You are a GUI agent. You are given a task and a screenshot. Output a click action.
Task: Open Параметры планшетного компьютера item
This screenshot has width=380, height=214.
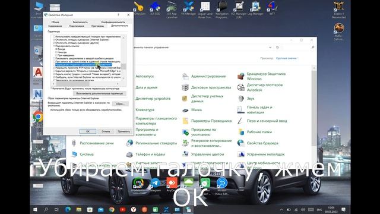click(x=156, y=121)
